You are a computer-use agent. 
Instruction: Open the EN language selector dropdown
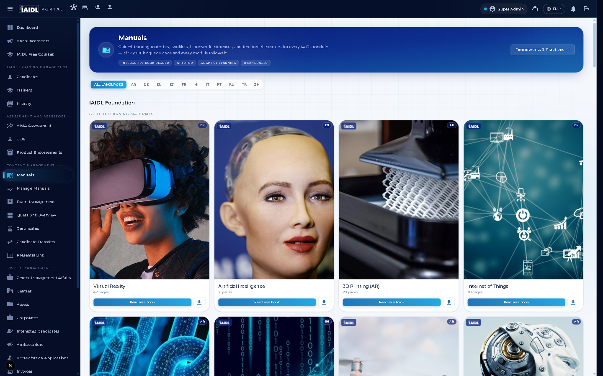pyautogui.click(x=554, y=9)
